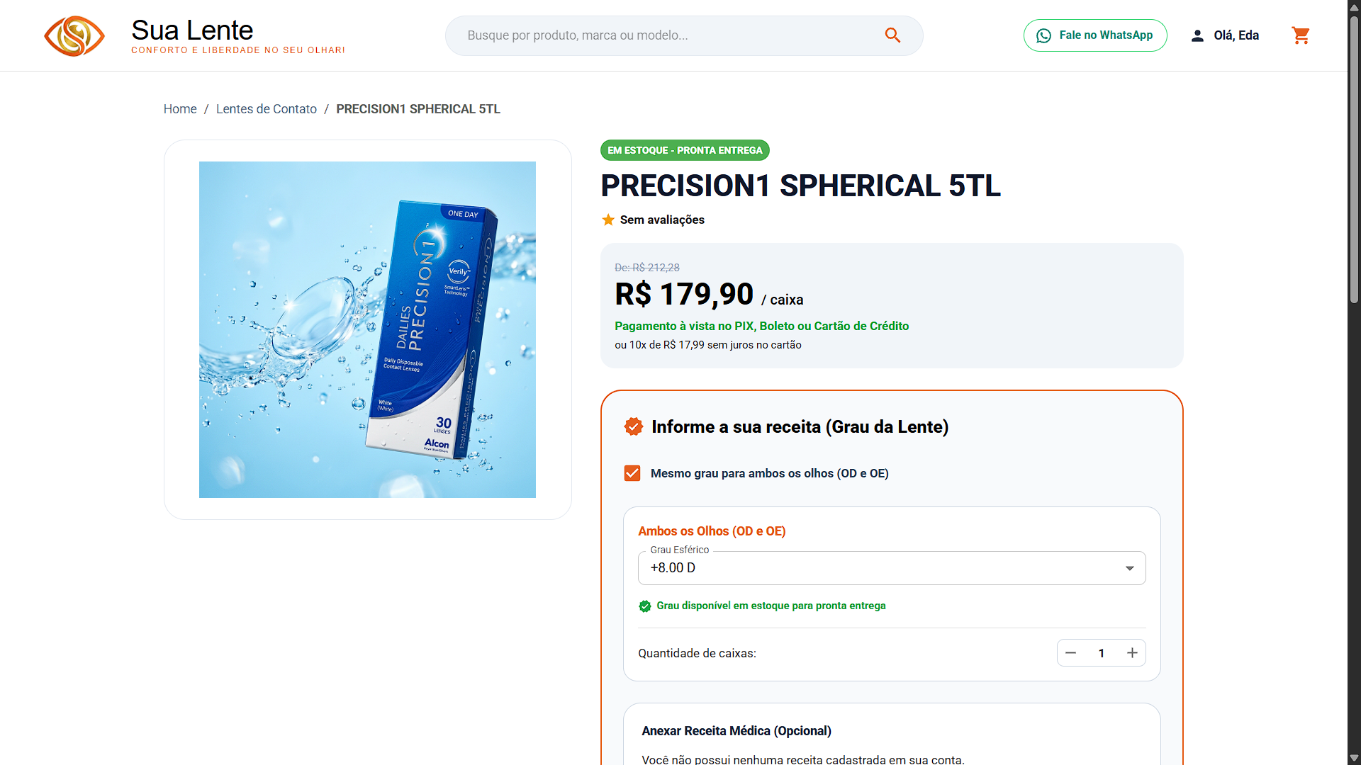Click the user profile icon
This screenshot has height=765, width=1361.
(x=1197, y=35)
